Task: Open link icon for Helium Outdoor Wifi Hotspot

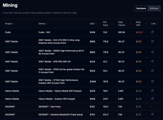Action: pyautogui.click(x=152, y=98)
